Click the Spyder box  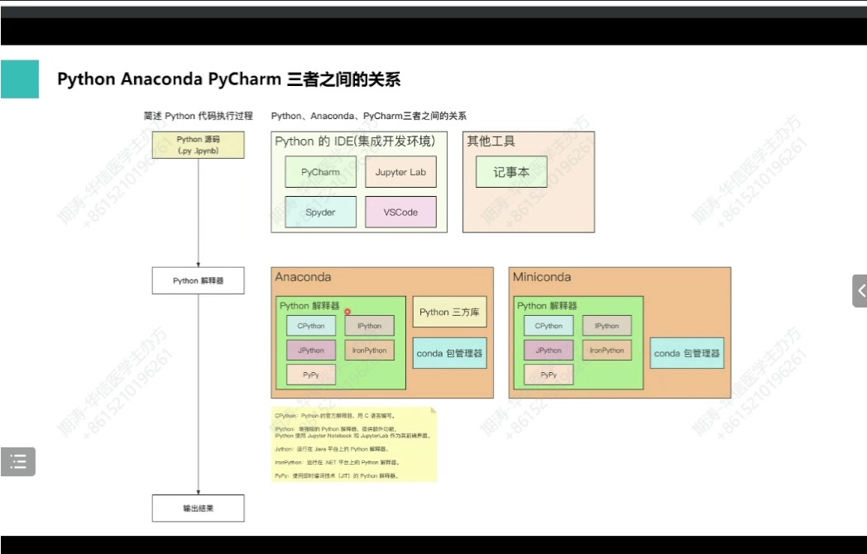(x=320, y=212)
